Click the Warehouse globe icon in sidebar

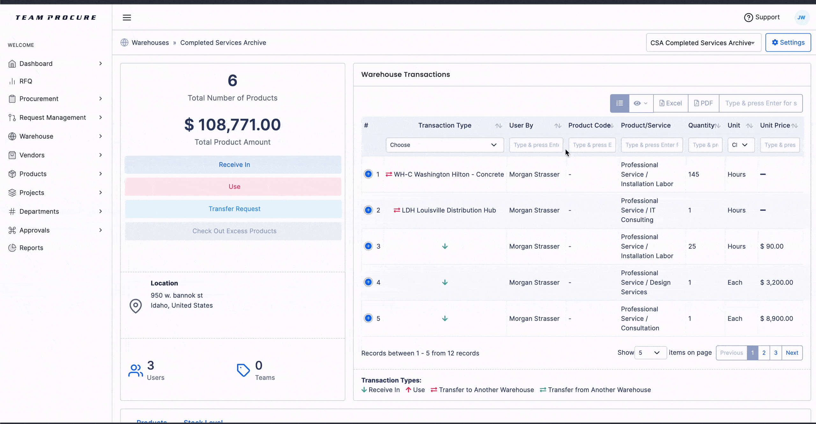[12, 136]
